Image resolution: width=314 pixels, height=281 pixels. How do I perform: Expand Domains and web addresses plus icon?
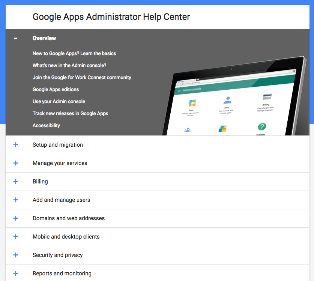[16, 218]
